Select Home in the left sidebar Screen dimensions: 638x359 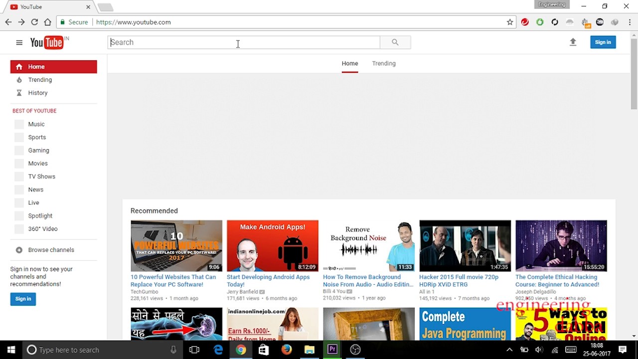click(53, 67)
